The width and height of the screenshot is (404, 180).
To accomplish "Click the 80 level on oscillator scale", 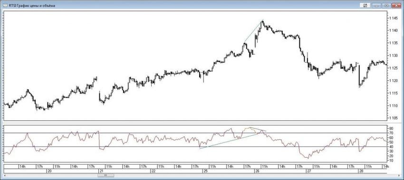I will pyautogui.click(x=391, y=128).
